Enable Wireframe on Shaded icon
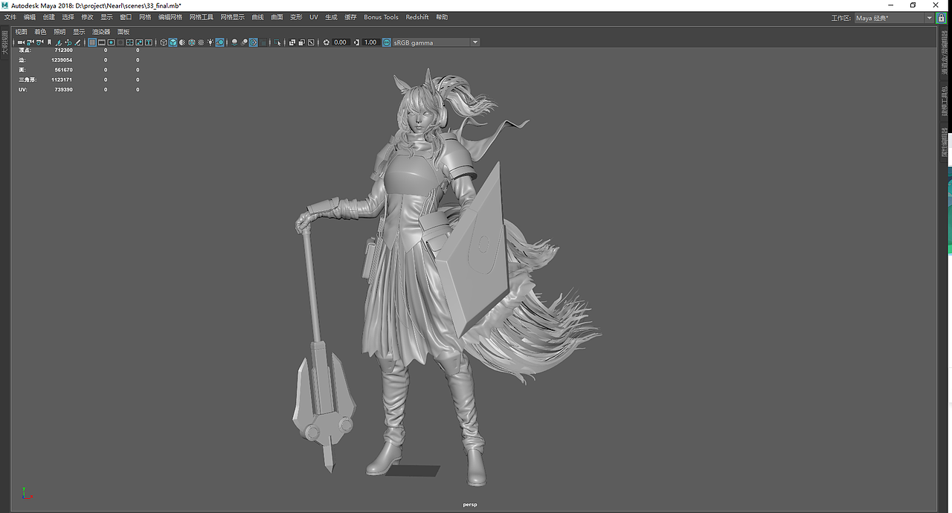 191,42
